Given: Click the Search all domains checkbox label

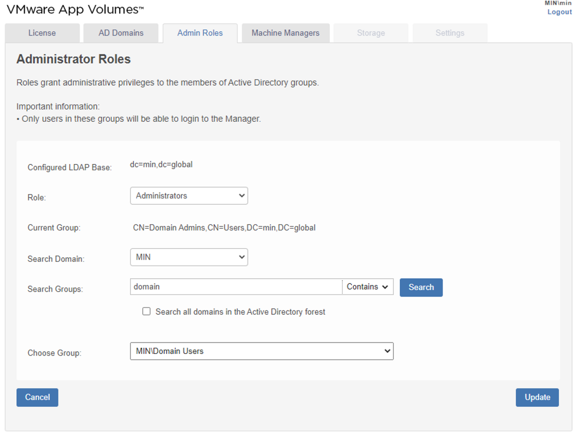Looking at the screenshot, I should (x=240, y=312).
